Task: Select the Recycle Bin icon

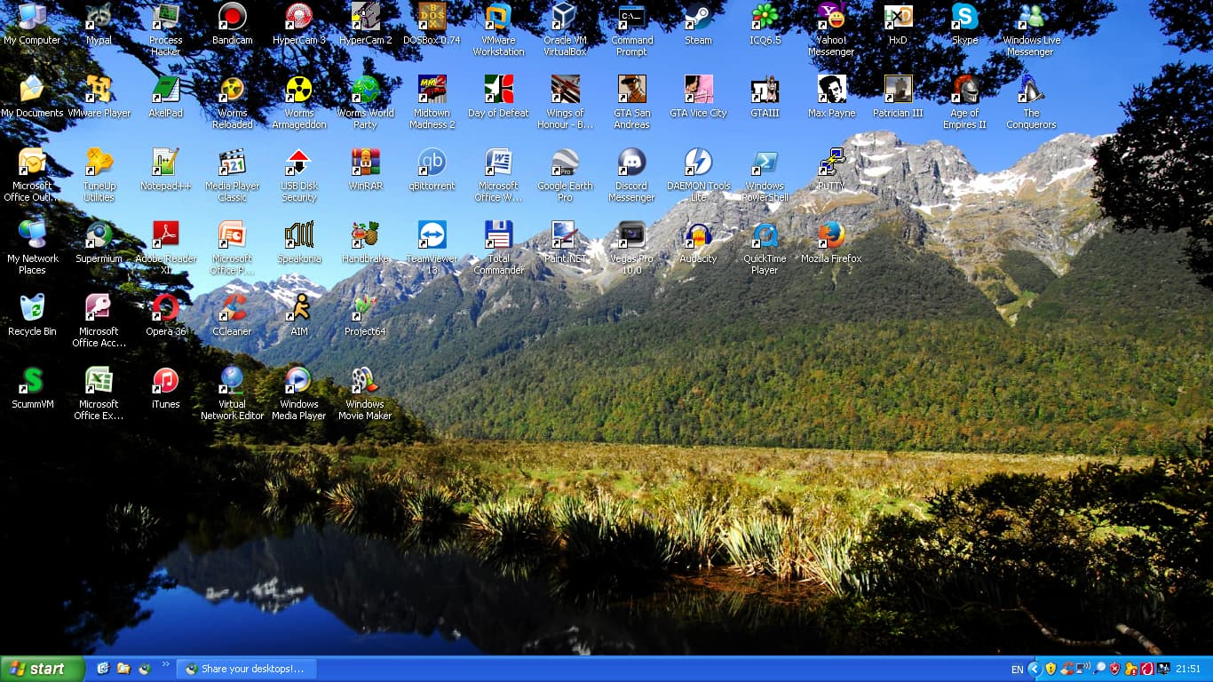Action: pos(32,309)
